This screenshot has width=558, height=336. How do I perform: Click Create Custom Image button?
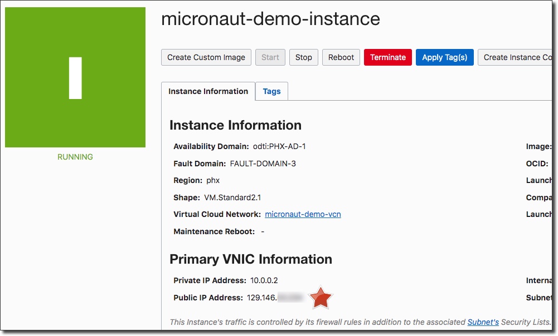(x=206, y=57)
